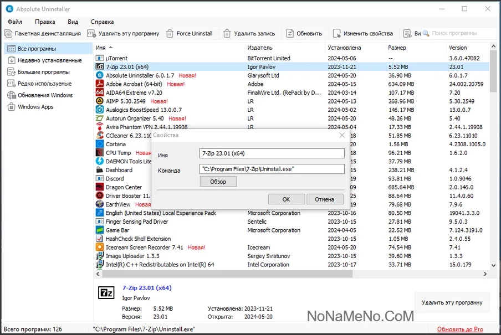The height and width of the screenshot is (335, 501).
Task: Click Force Uninstall toolbar icon
Action: [170, 34]
